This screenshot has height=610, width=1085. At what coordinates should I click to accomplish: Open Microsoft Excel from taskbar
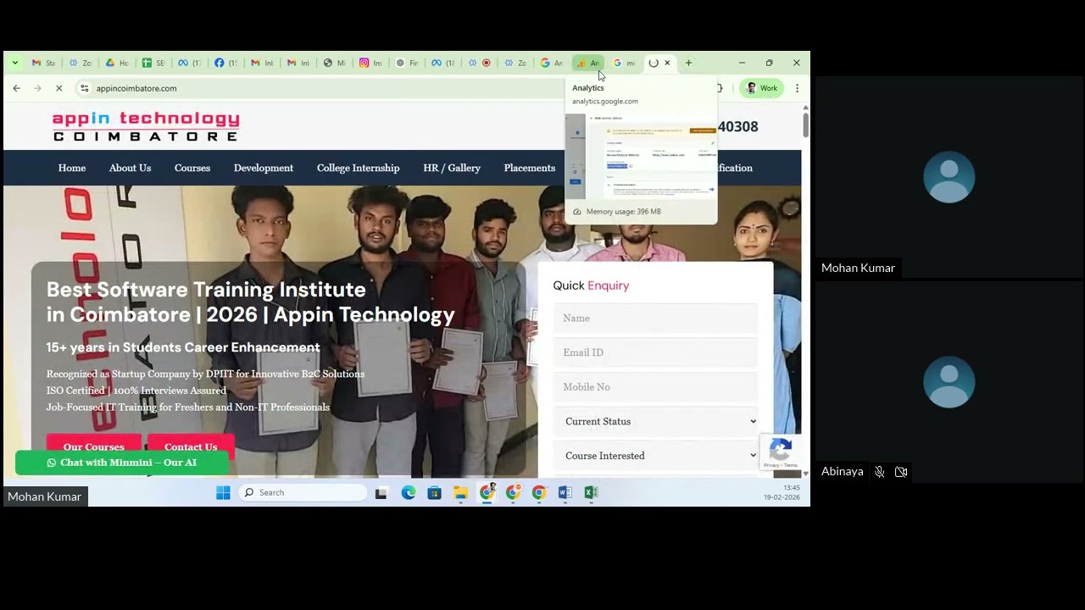coord(592,492)
